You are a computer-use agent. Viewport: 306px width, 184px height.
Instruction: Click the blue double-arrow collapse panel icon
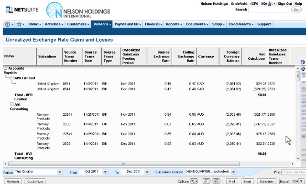303,69
